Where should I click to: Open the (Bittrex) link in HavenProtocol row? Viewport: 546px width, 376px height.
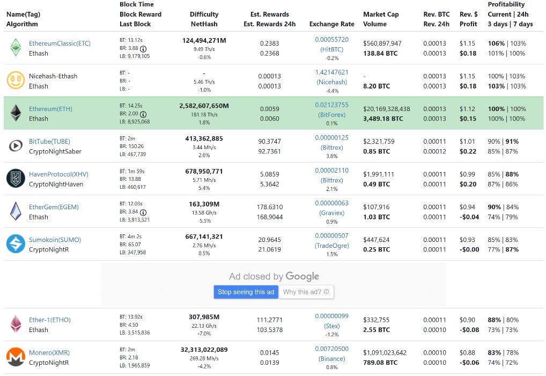tap(332, 180)
